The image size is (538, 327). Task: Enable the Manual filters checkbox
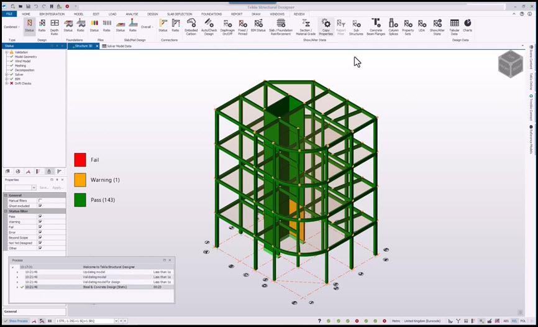pyautogui.click(x=40, y=200)
